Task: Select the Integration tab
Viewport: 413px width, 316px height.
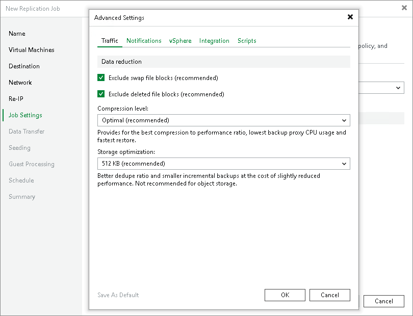Action: [x=214, y=41]
